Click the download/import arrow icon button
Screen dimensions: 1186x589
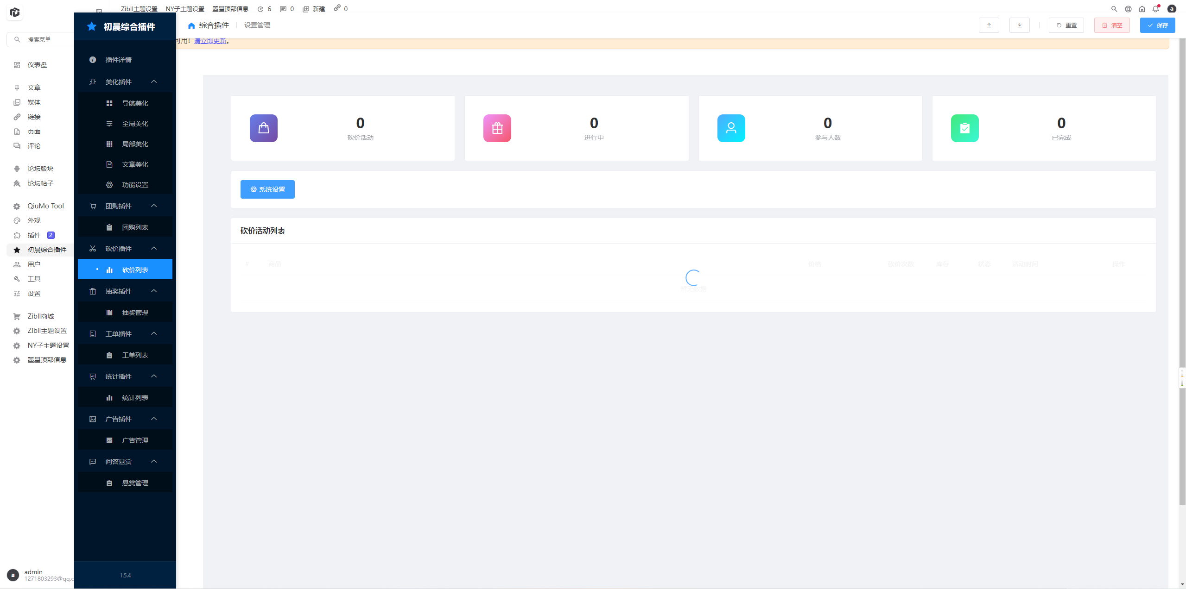pos(1019,25)
